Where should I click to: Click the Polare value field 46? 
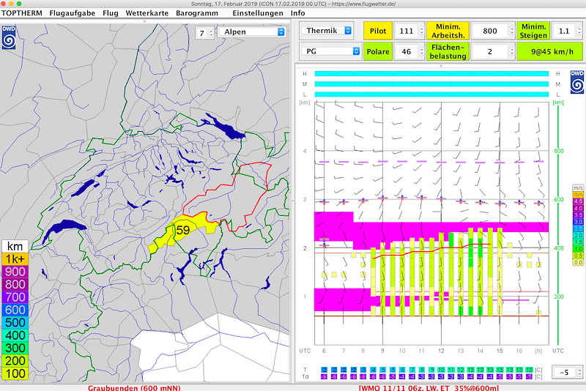coord(407,51)
